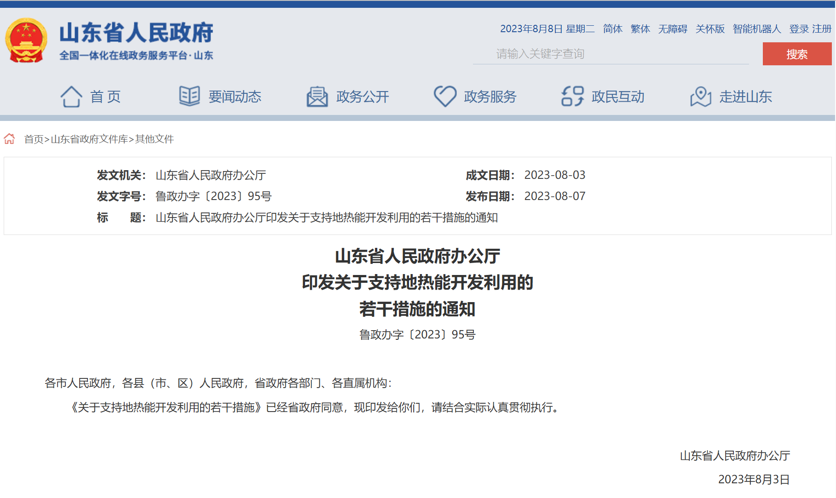
Task: Click the body paragraph starting 《关于支持地热能
Action: pyautogui.click(x=315, y=407)
